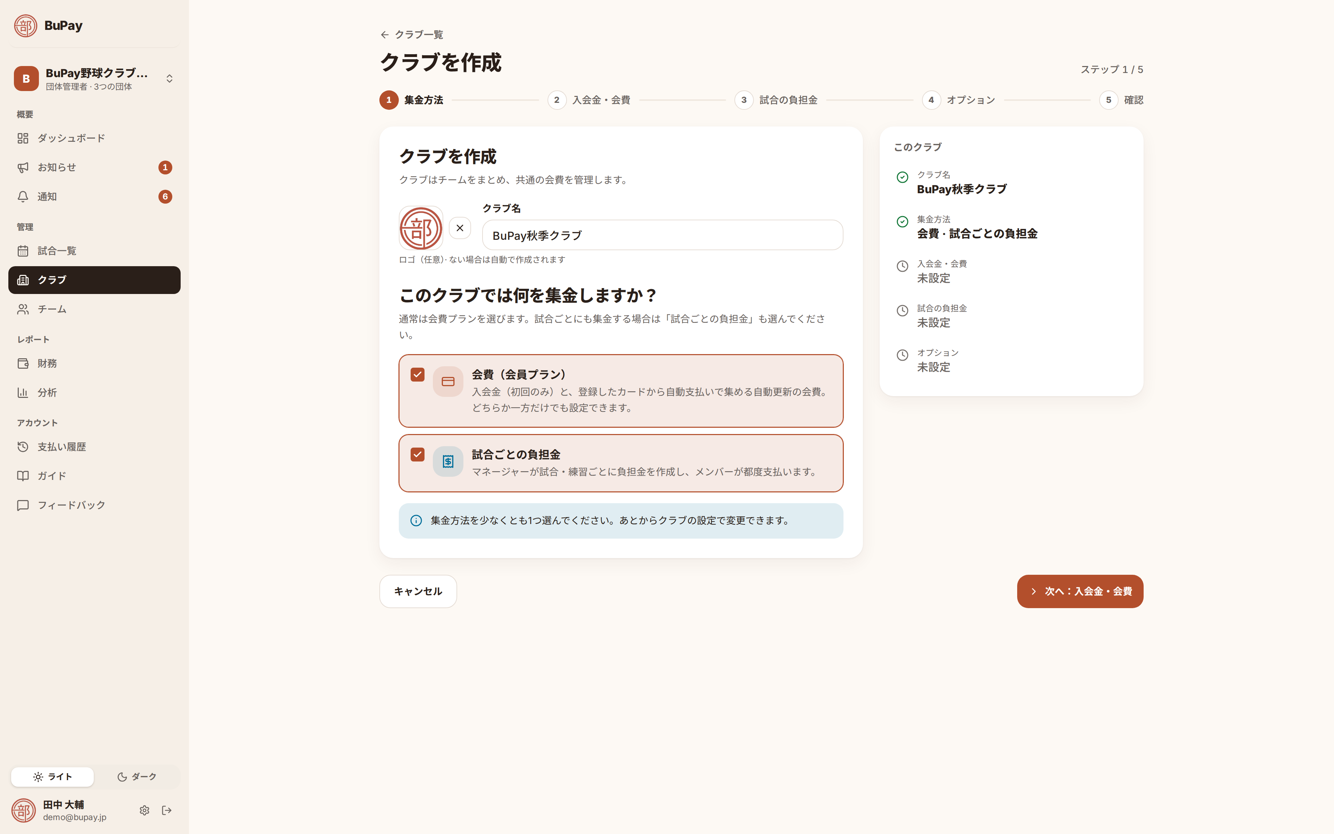Go to step 4 オプション
This screenshot has height=834, width=1334.
coord(958,100)
